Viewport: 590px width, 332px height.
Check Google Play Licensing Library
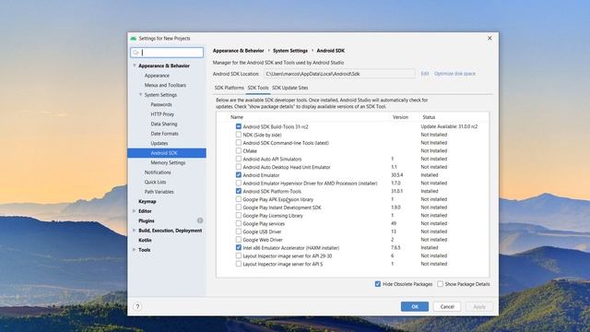[x=239, y=215]
